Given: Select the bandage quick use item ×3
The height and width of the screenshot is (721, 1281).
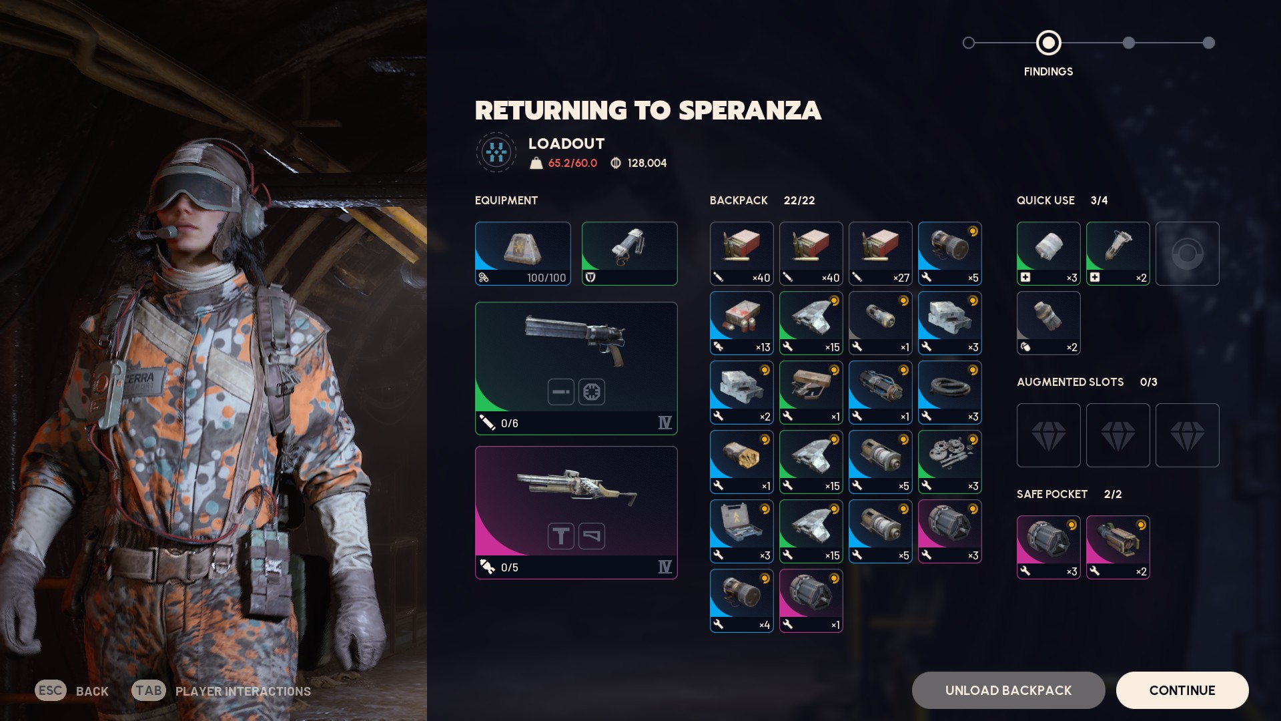Looking at the screenshot, I should [x=1048, y=254].
